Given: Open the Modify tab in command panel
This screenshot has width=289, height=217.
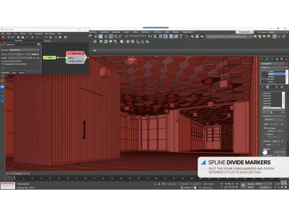Looking at the screenshot, I should point(267,59).
